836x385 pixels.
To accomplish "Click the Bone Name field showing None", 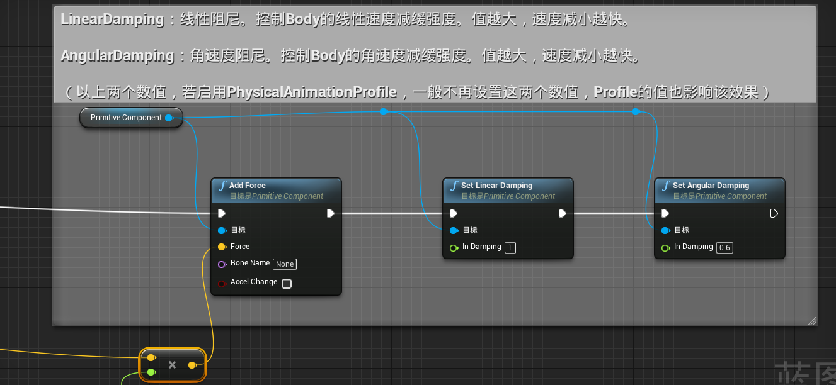I will point(285,264).
